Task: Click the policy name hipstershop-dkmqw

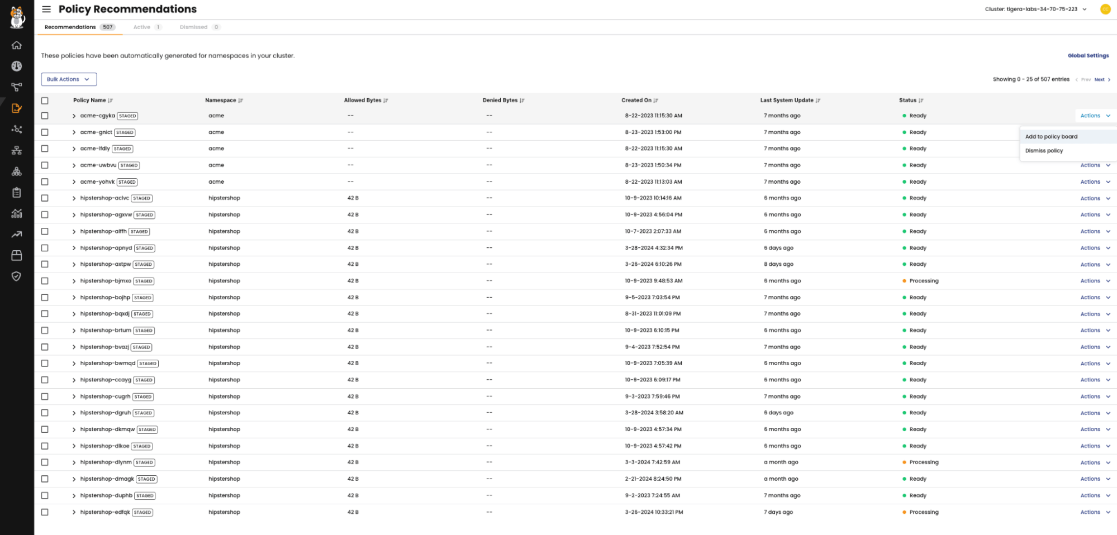Action: pyautogui.click(x=107, y=429)
